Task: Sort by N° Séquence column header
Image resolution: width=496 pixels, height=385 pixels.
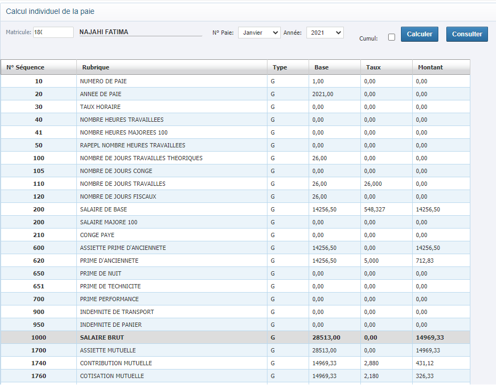Action: [38, 67]
